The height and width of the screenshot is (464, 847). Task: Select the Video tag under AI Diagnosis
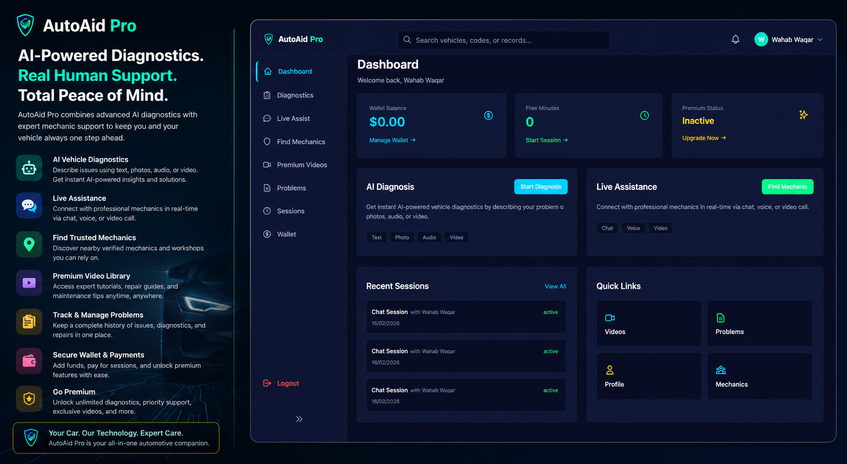(x=456, y=237)
